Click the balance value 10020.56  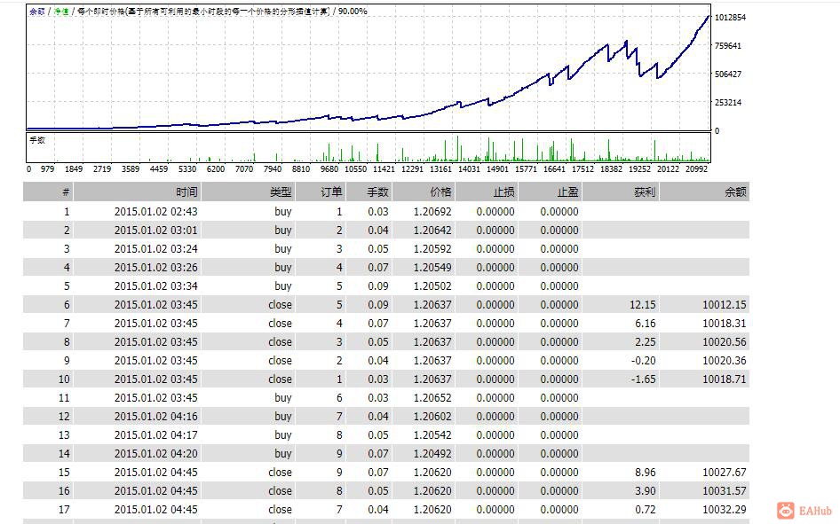725,341
